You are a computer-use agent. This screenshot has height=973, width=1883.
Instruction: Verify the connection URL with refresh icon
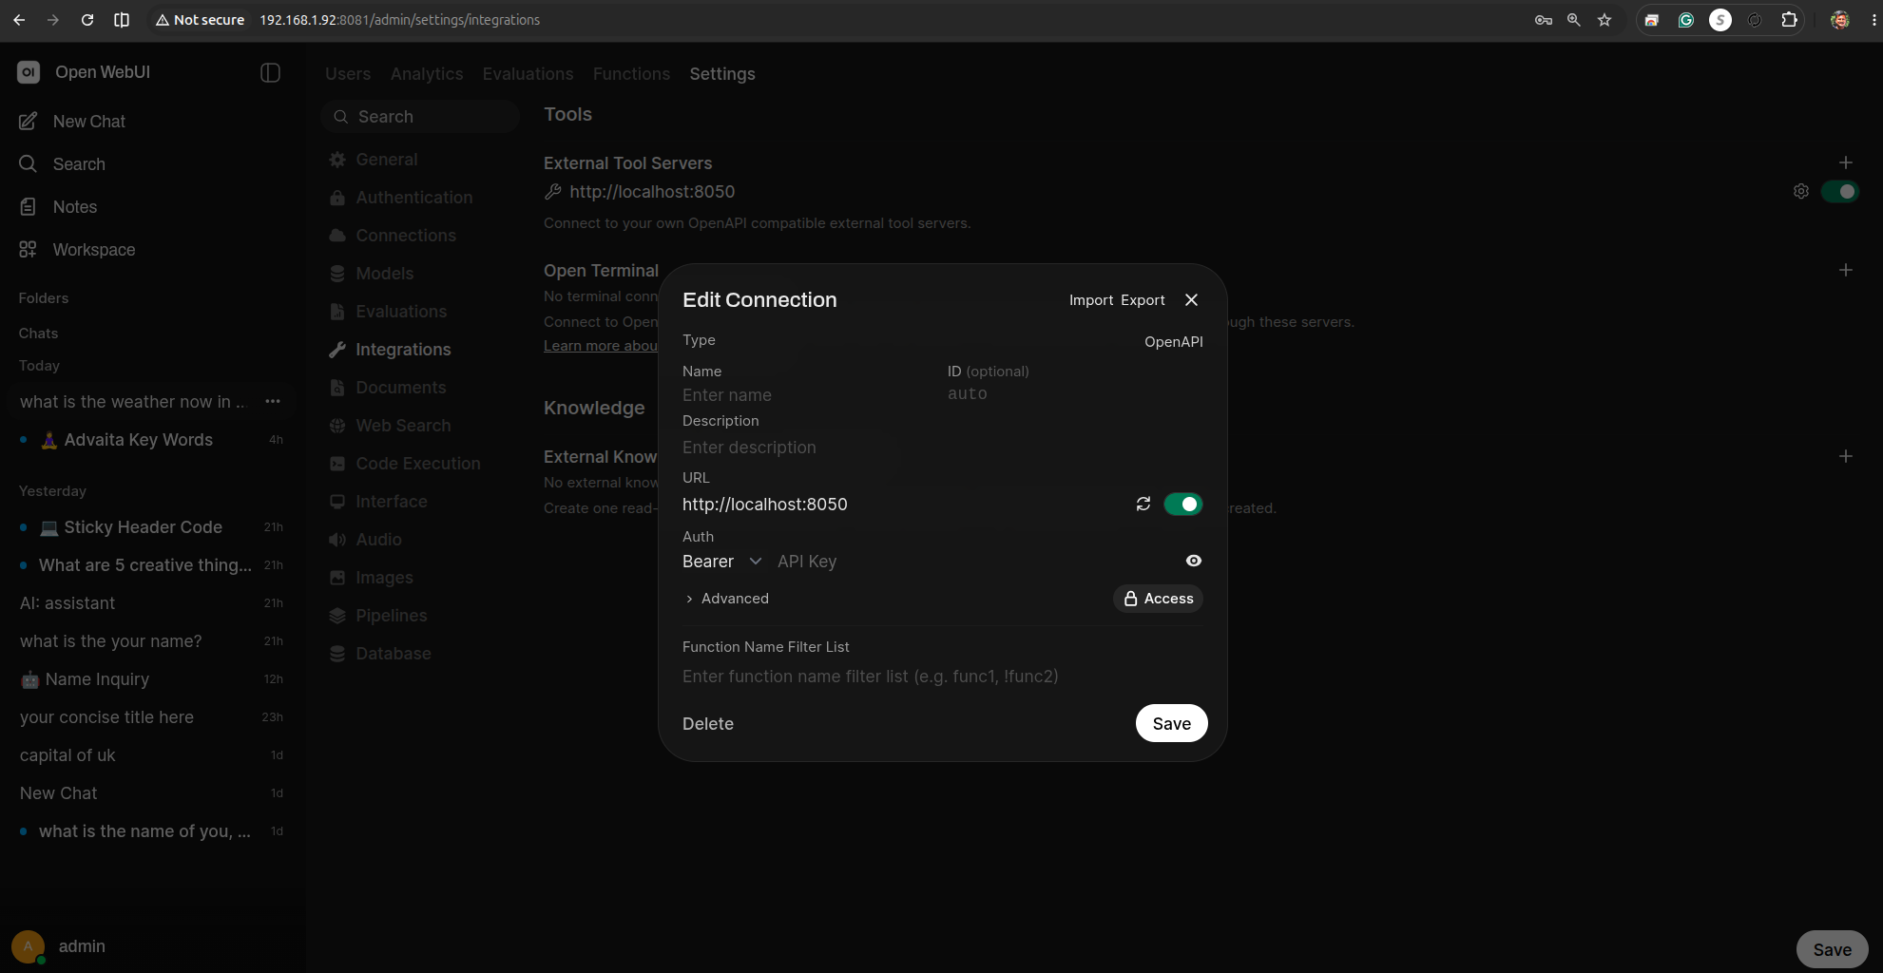click(1143, 504)
